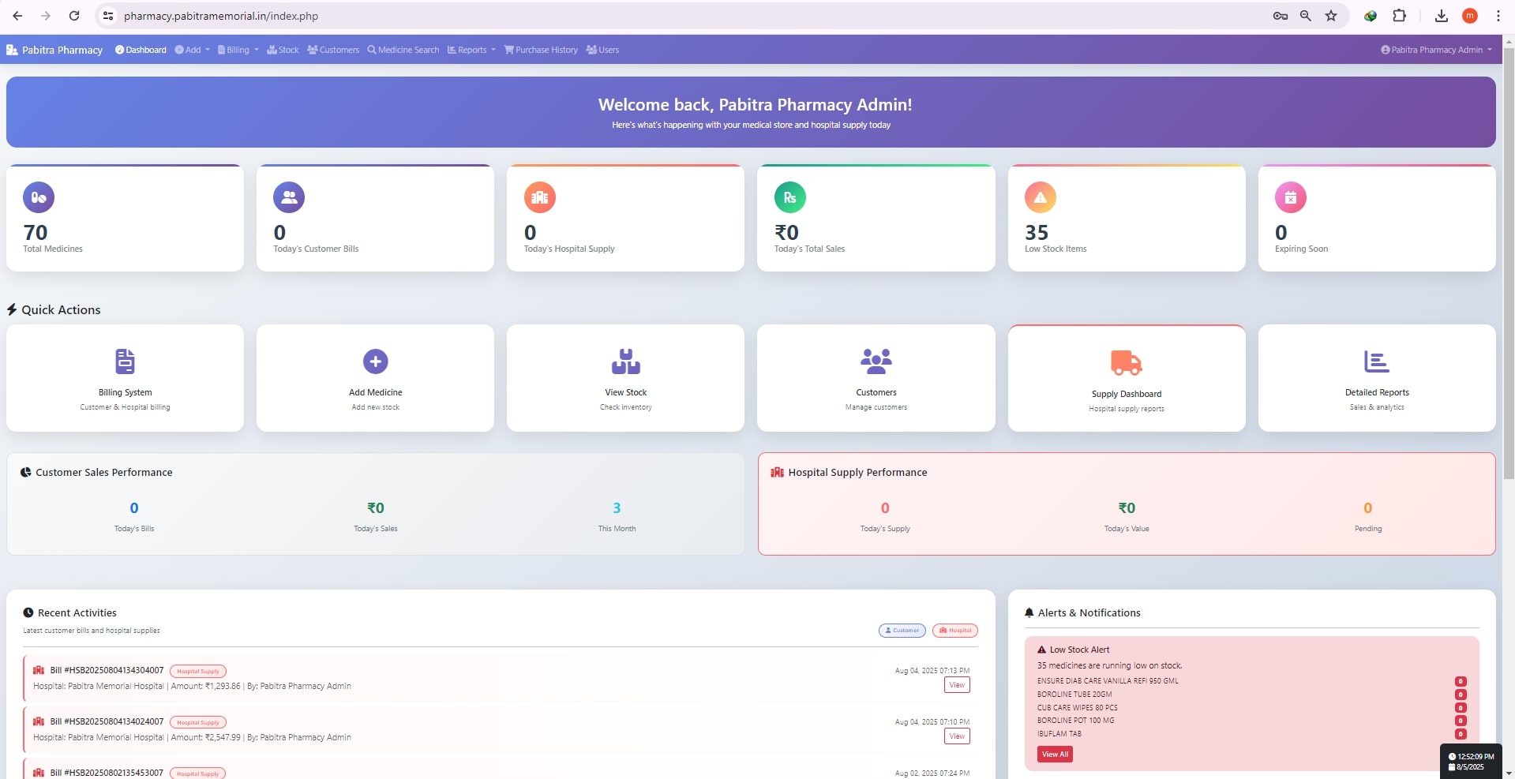Open the Reports dropdown
This screenshot has height=779, width=1515.
pyautogui.click(x=471, y=49)
